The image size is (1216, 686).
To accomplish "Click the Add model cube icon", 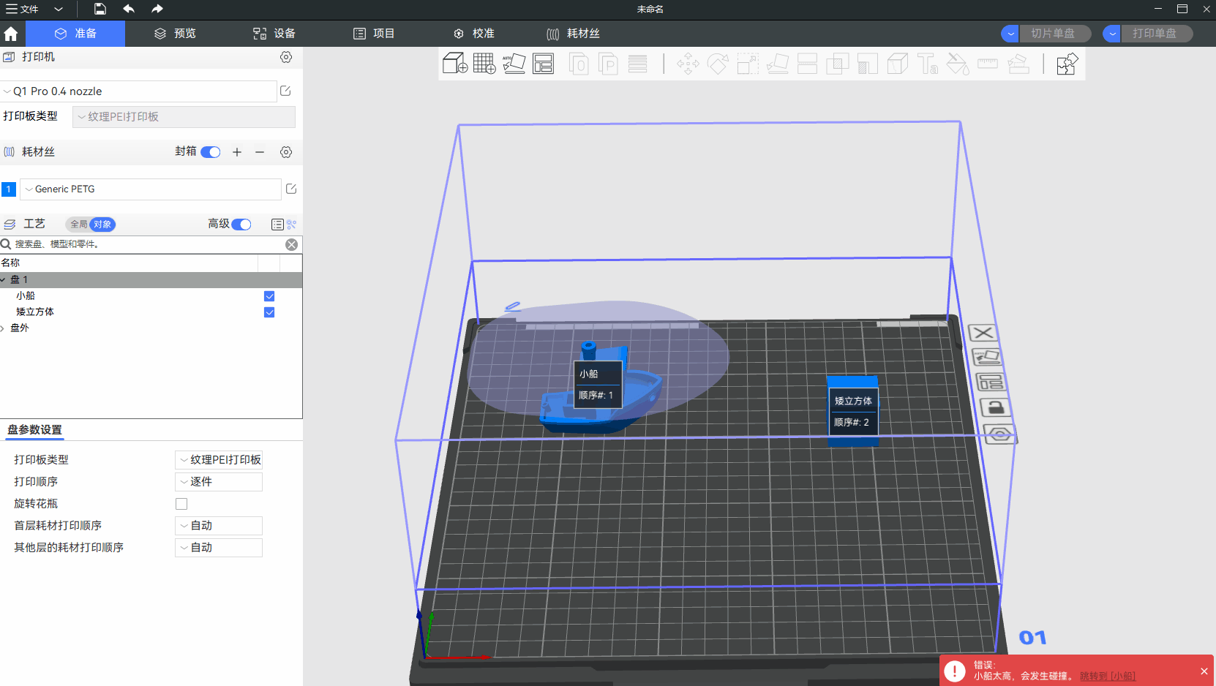I will coord(454,64).
